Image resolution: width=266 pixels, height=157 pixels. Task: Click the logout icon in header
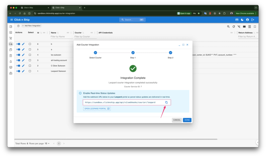point(253,20)
